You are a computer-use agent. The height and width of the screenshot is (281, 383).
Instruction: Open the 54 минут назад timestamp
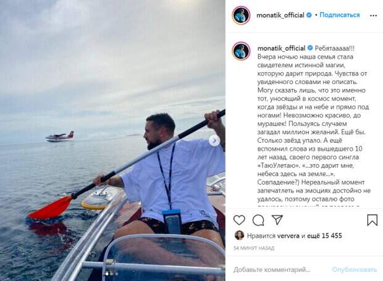coord(254,248)
